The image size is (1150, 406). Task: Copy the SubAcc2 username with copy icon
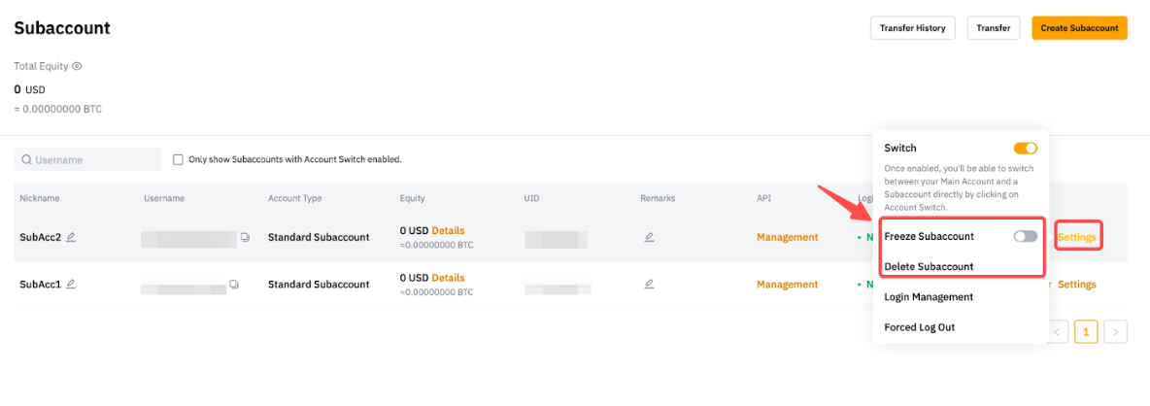[x=245, y=237]
